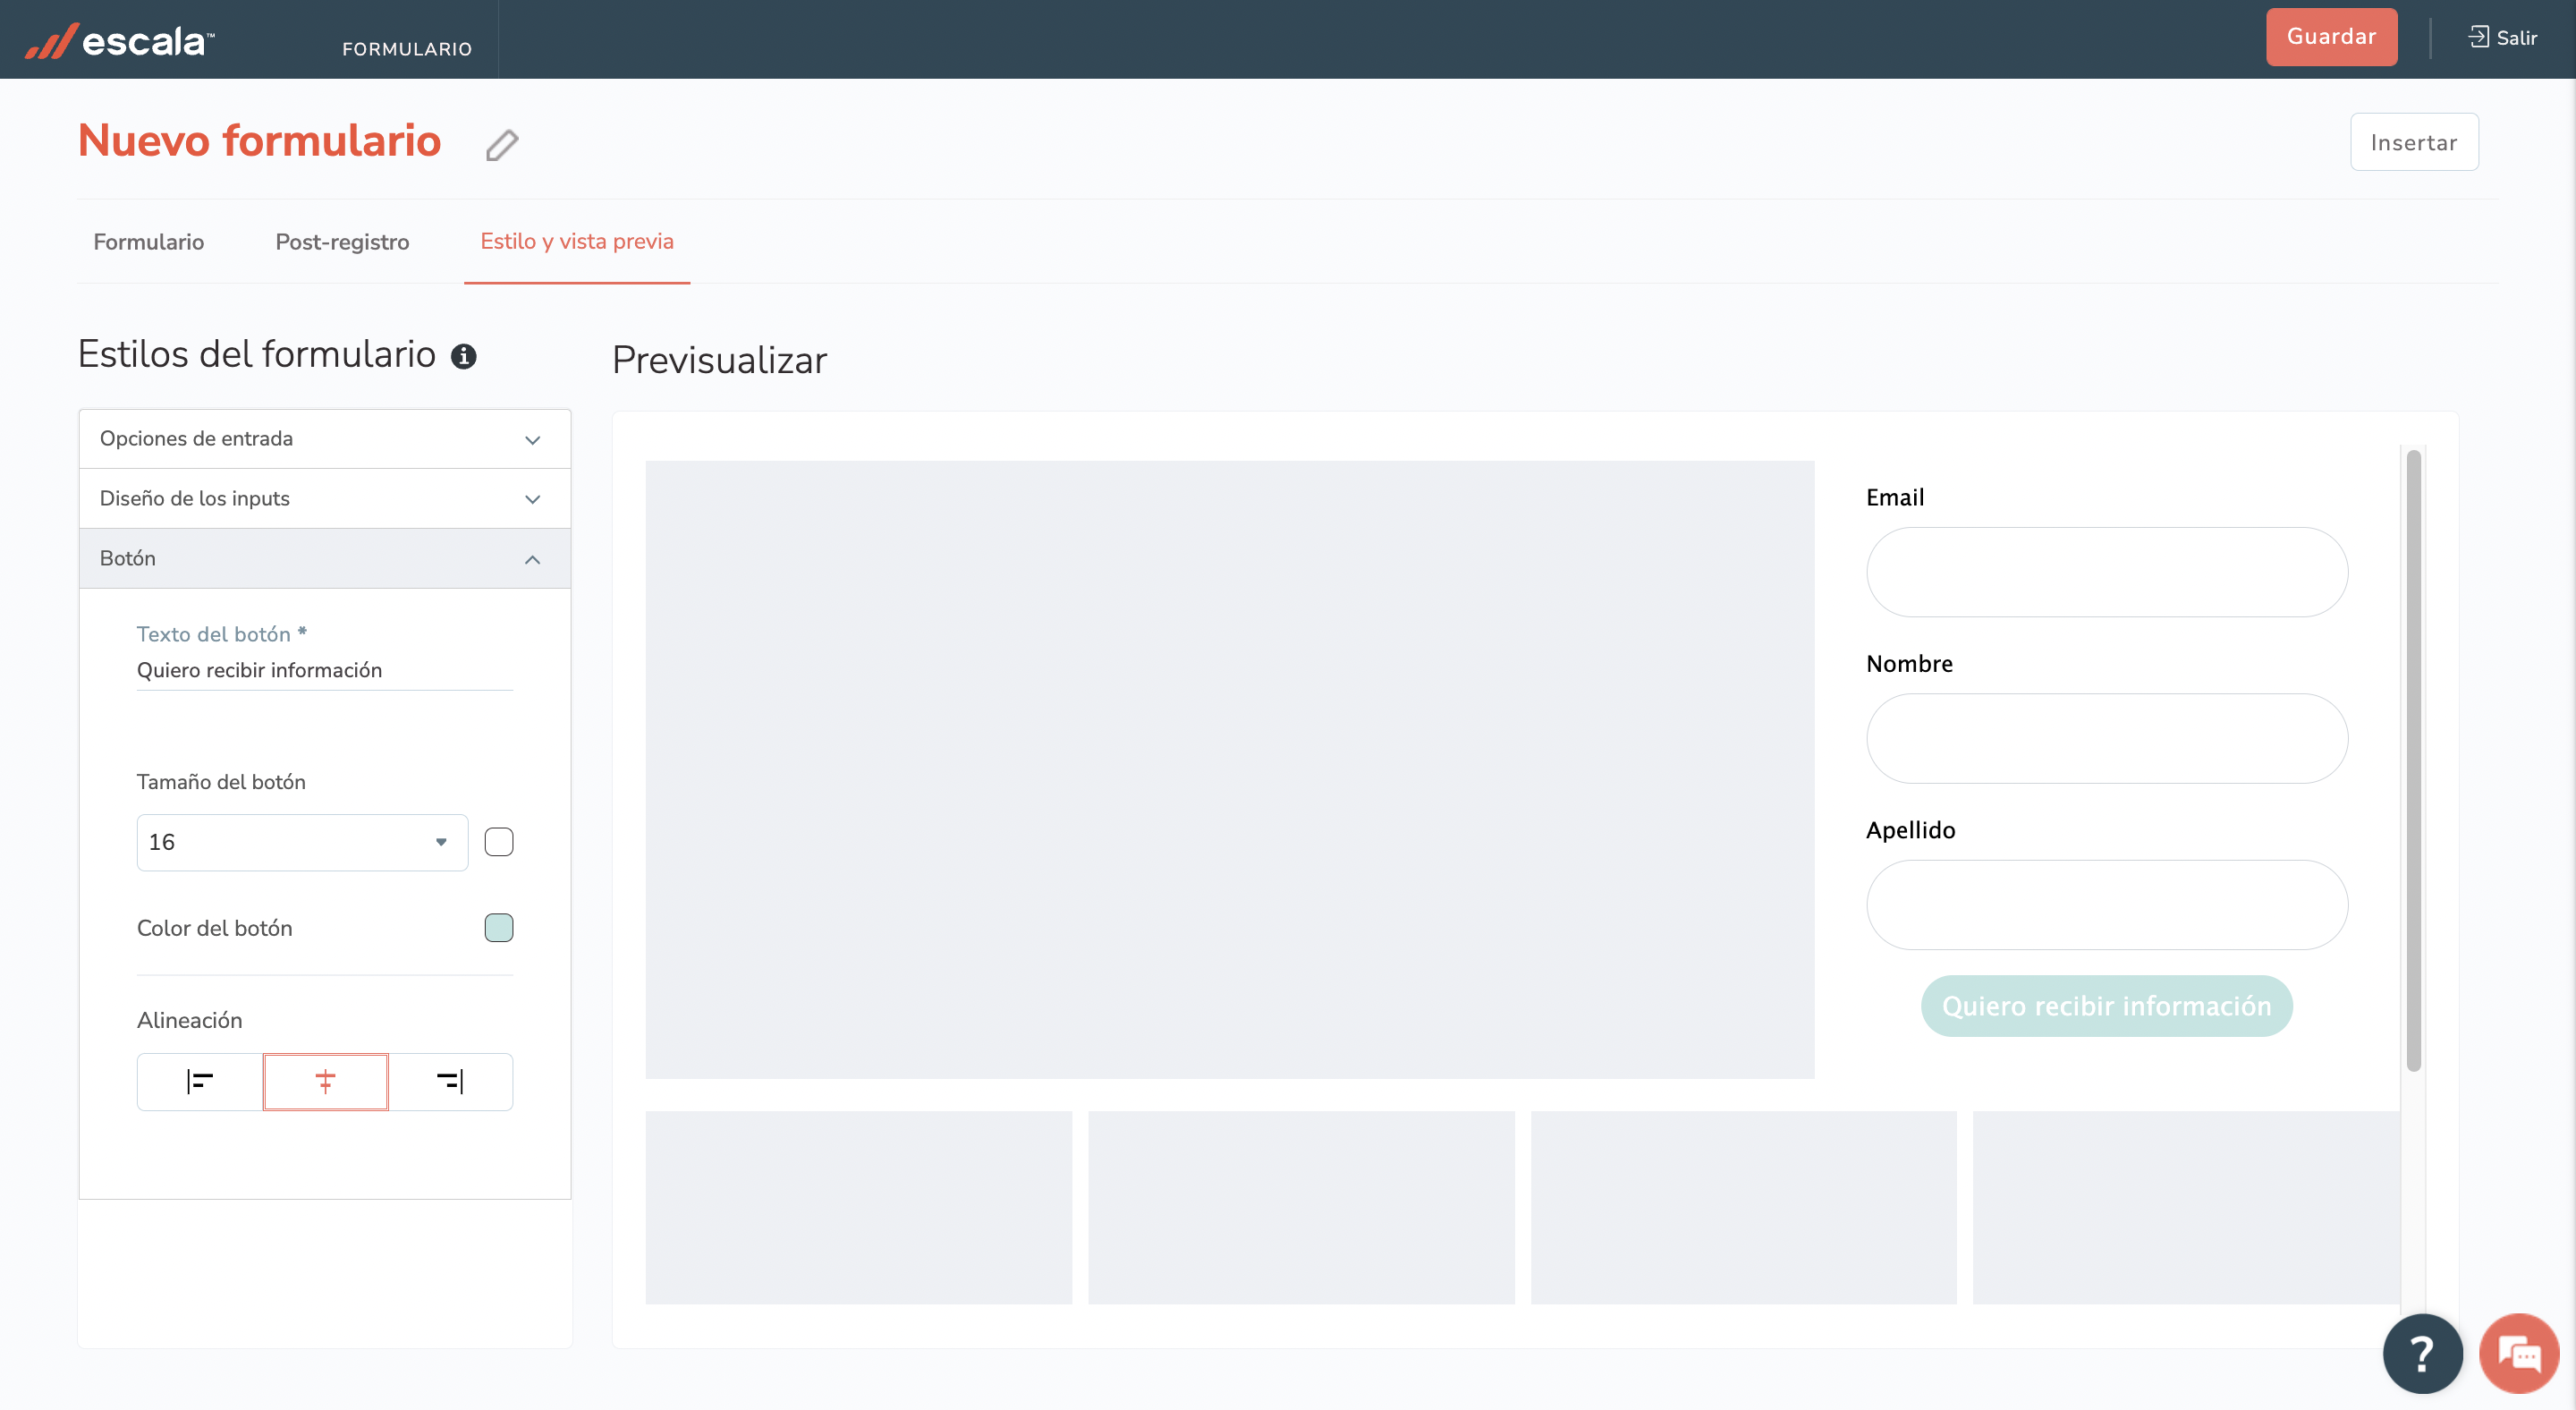The height and width of the screenshot is (1410, 2576).
Task: Click the escala logo
Action: point(120,40)
